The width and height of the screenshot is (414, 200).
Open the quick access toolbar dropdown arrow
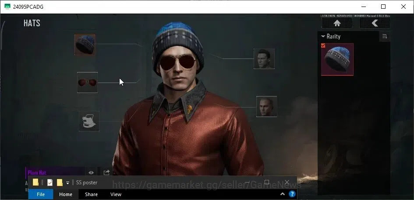click(67, 183)
